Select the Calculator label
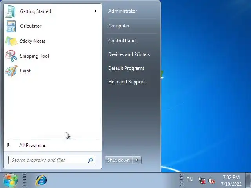Image resolution: width=251 pixels, height=188 pixels. (x=31, y=26)
